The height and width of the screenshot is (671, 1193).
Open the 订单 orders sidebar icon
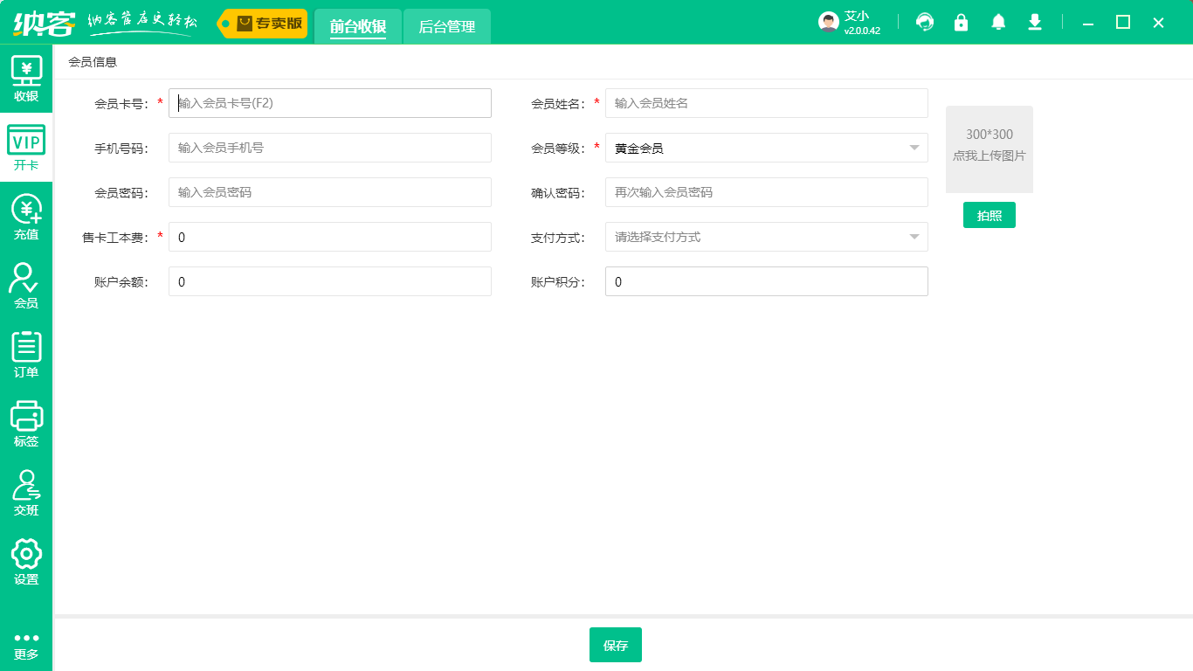[26, 355]
